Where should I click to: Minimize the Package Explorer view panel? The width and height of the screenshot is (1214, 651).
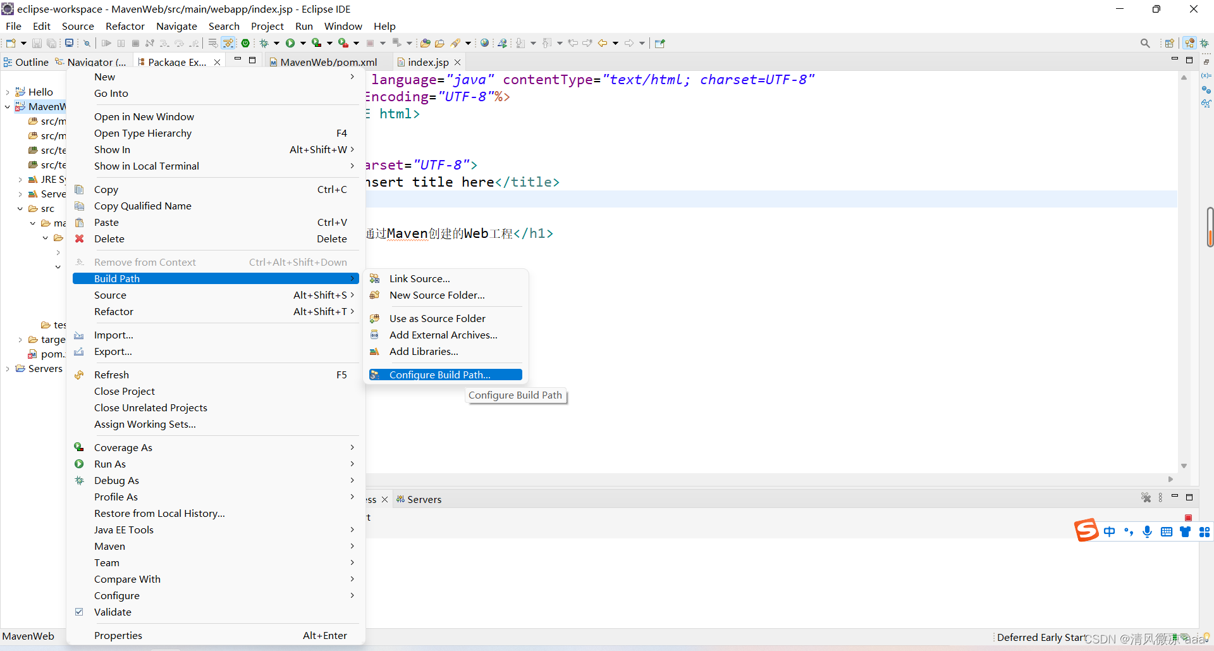coord(238,59)
